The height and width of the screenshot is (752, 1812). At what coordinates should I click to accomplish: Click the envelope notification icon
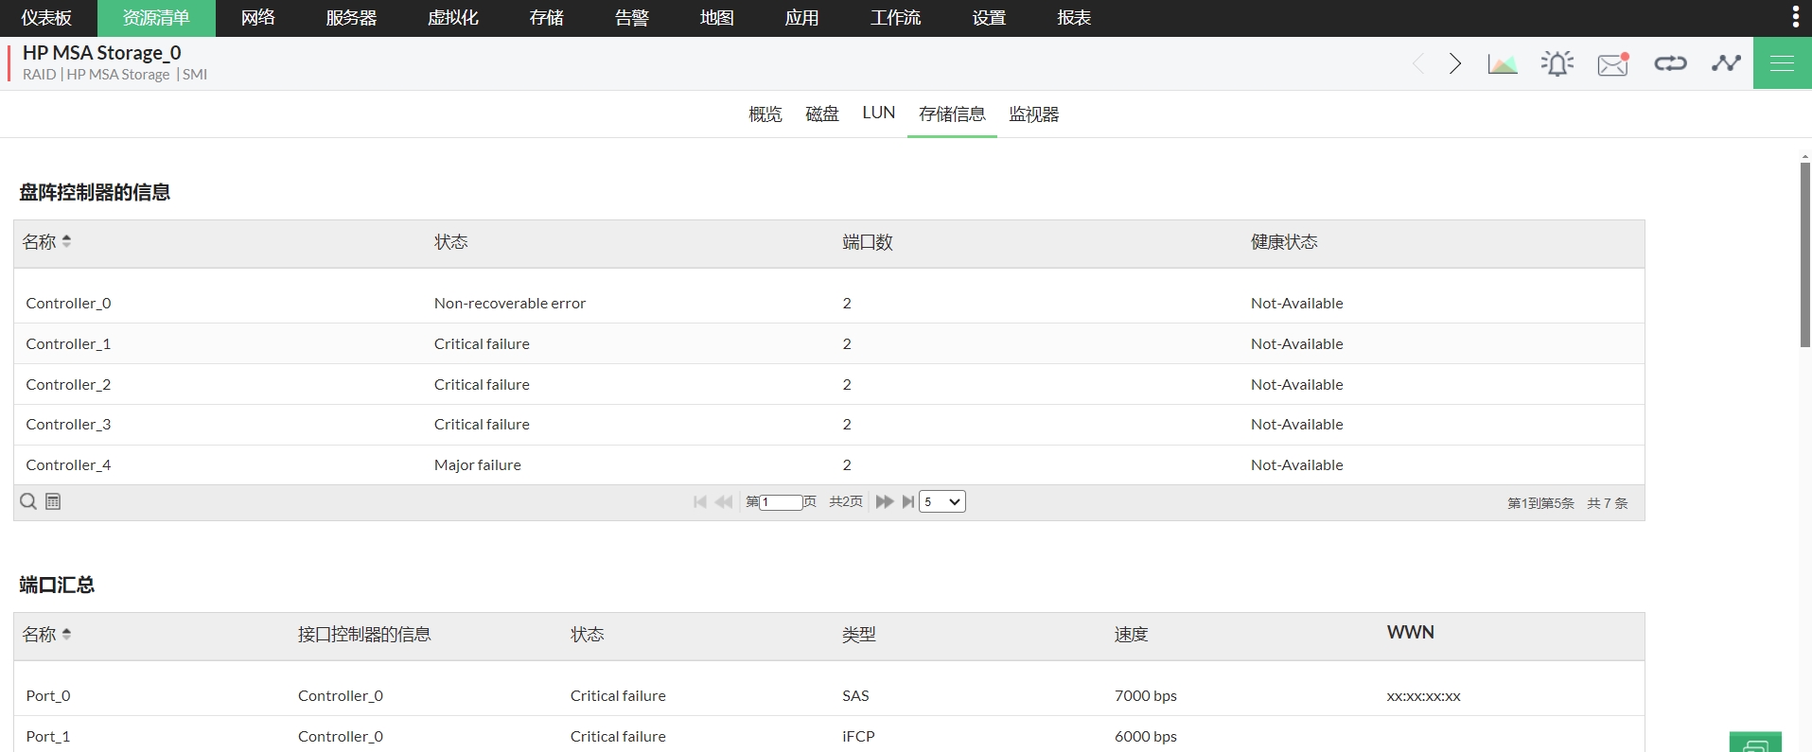pyautogui.click(x=1613, y=63)
